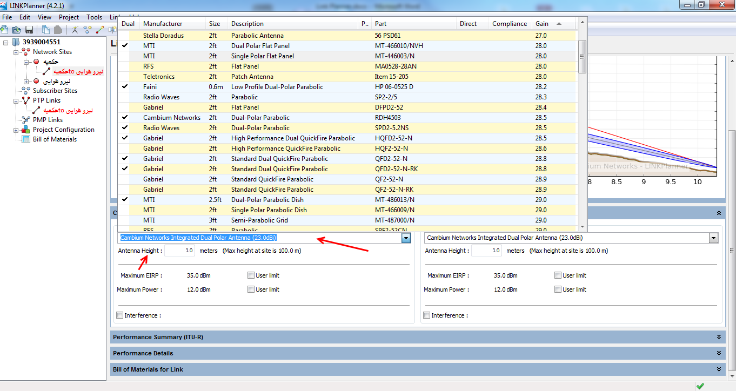Image resolution: width=736 pixels, height=391 pixels.
Task: Expand the Performance Details section
Action: coord(417,353)
